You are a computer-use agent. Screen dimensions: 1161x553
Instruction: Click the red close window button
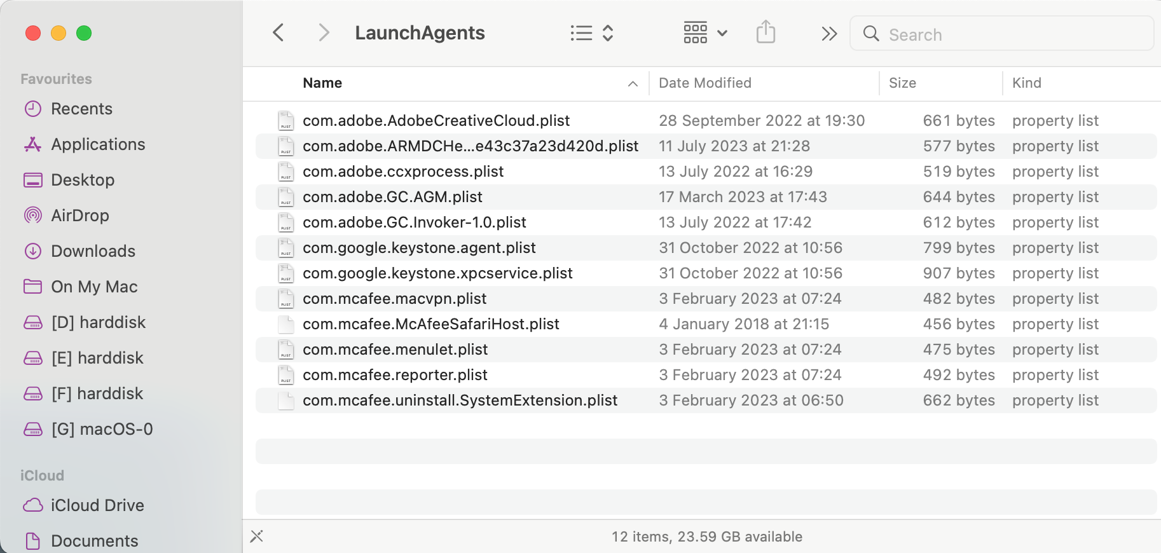pyautogui.click(x=33, y=33)
